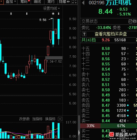Click the fullscreen expand arrows icon
137x140 pixels.
[x=74, y=1]
